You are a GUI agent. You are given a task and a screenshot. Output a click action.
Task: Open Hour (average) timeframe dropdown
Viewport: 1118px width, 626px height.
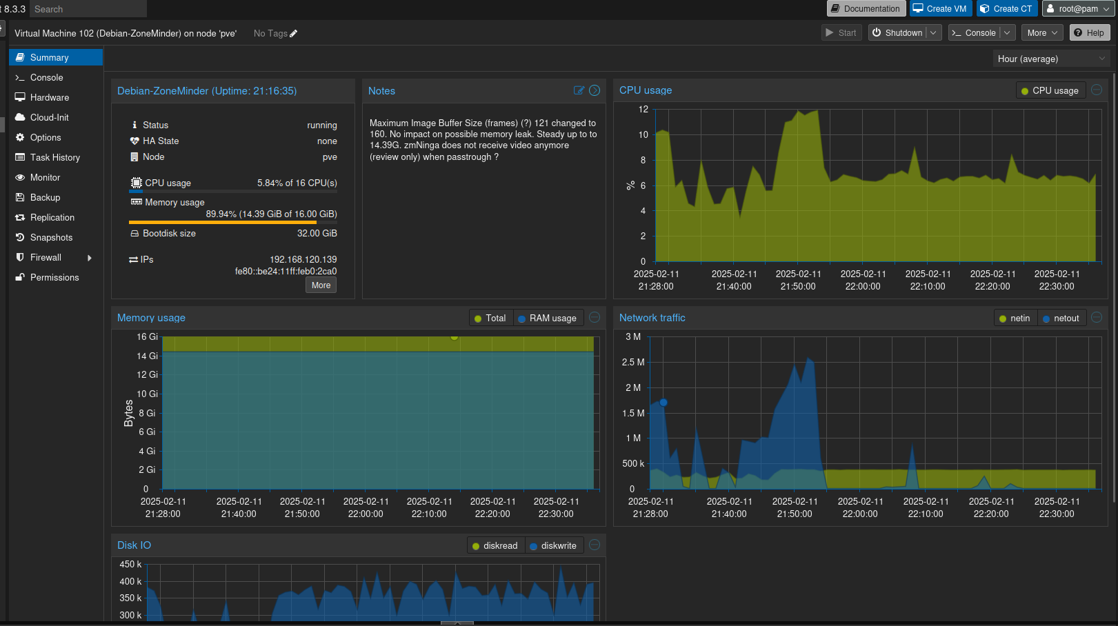1051,59
